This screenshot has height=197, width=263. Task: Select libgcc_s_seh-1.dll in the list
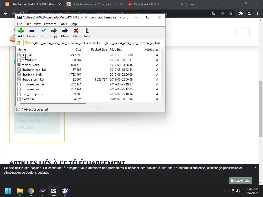88,79
